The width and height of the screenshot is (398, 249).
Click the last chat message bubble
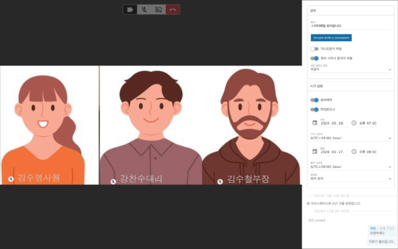coord(382,242)
